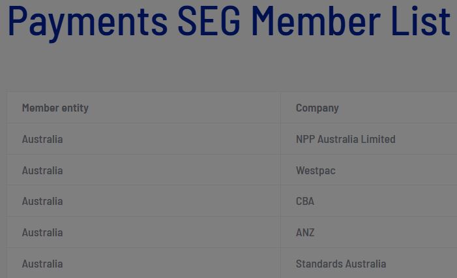Select the ANZ company cell
This screenshot has height=278, width=457.
(x=305, y=232)
